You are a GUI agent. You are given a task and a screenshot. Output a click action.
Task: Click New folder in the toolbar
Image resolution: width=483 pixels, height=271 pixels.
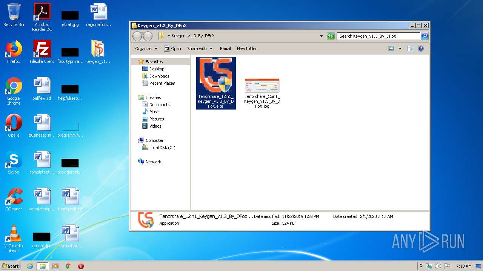(247, 49)
